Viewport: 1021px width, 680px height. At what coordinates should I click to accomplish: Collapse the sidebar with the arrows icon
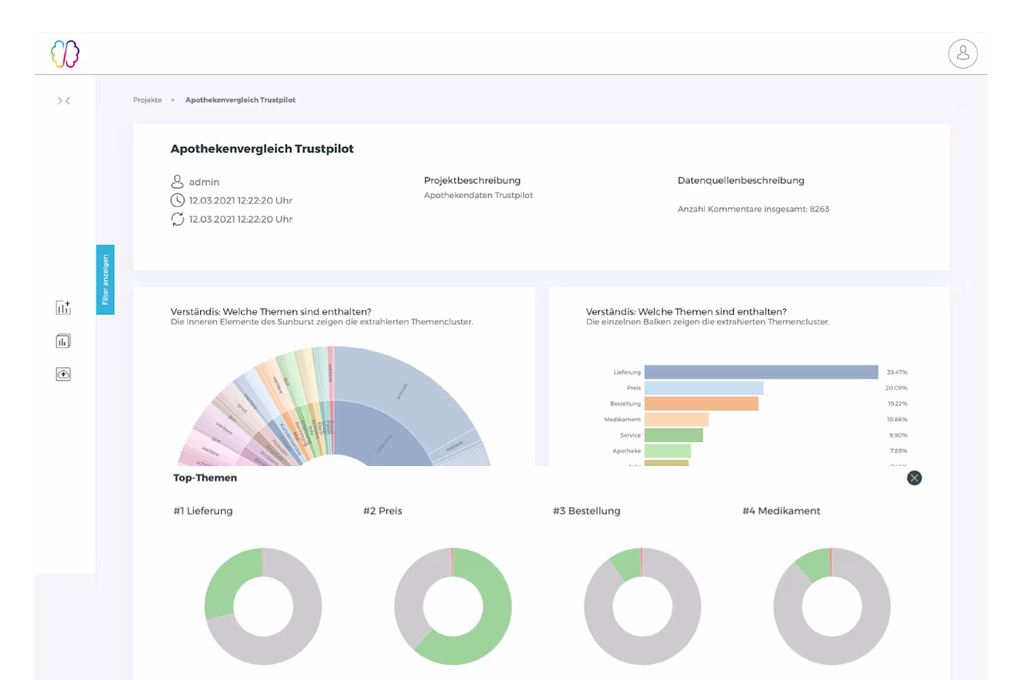click(x=64, y=101)
